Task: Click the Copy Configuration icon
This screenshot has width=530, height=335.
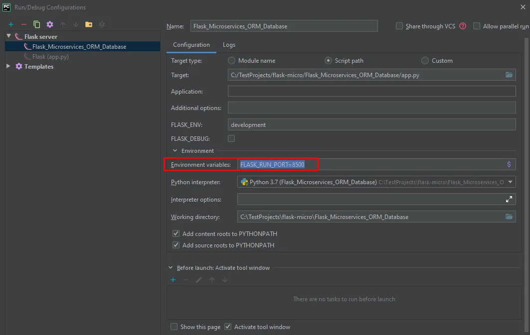Action: coord(36,24)
